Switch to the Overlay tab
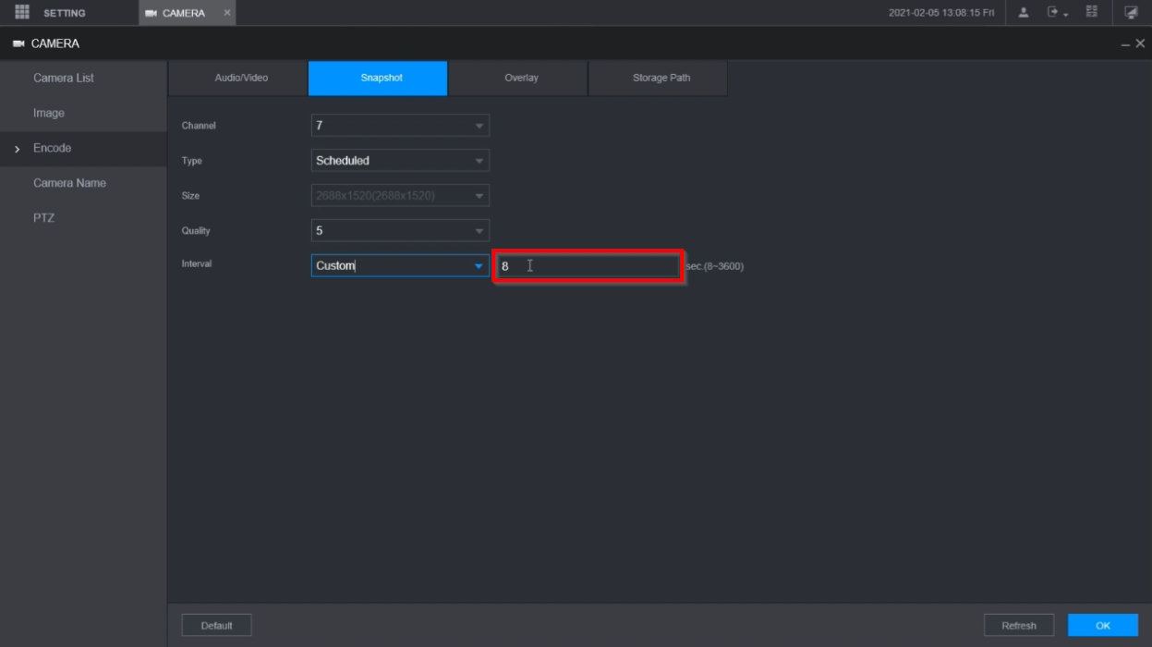 pyautogui.click(x=518, y=79)
